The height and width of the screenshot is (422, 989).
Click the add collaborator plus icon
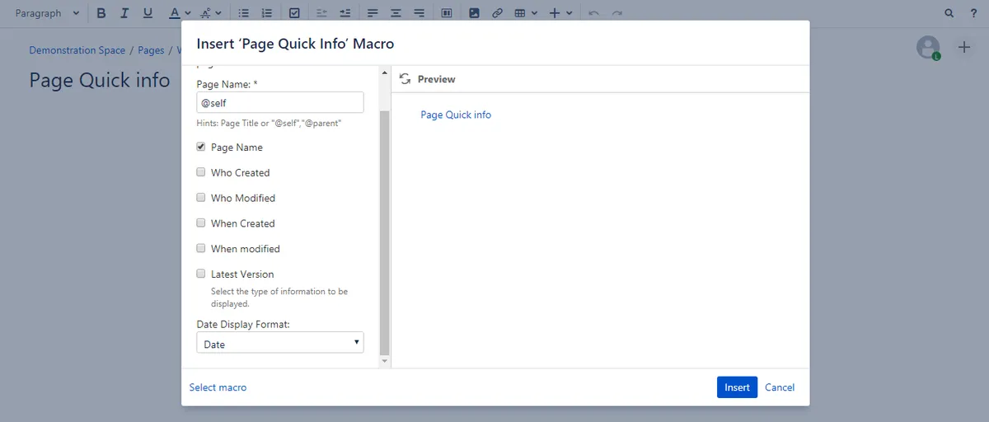(964, 47)
